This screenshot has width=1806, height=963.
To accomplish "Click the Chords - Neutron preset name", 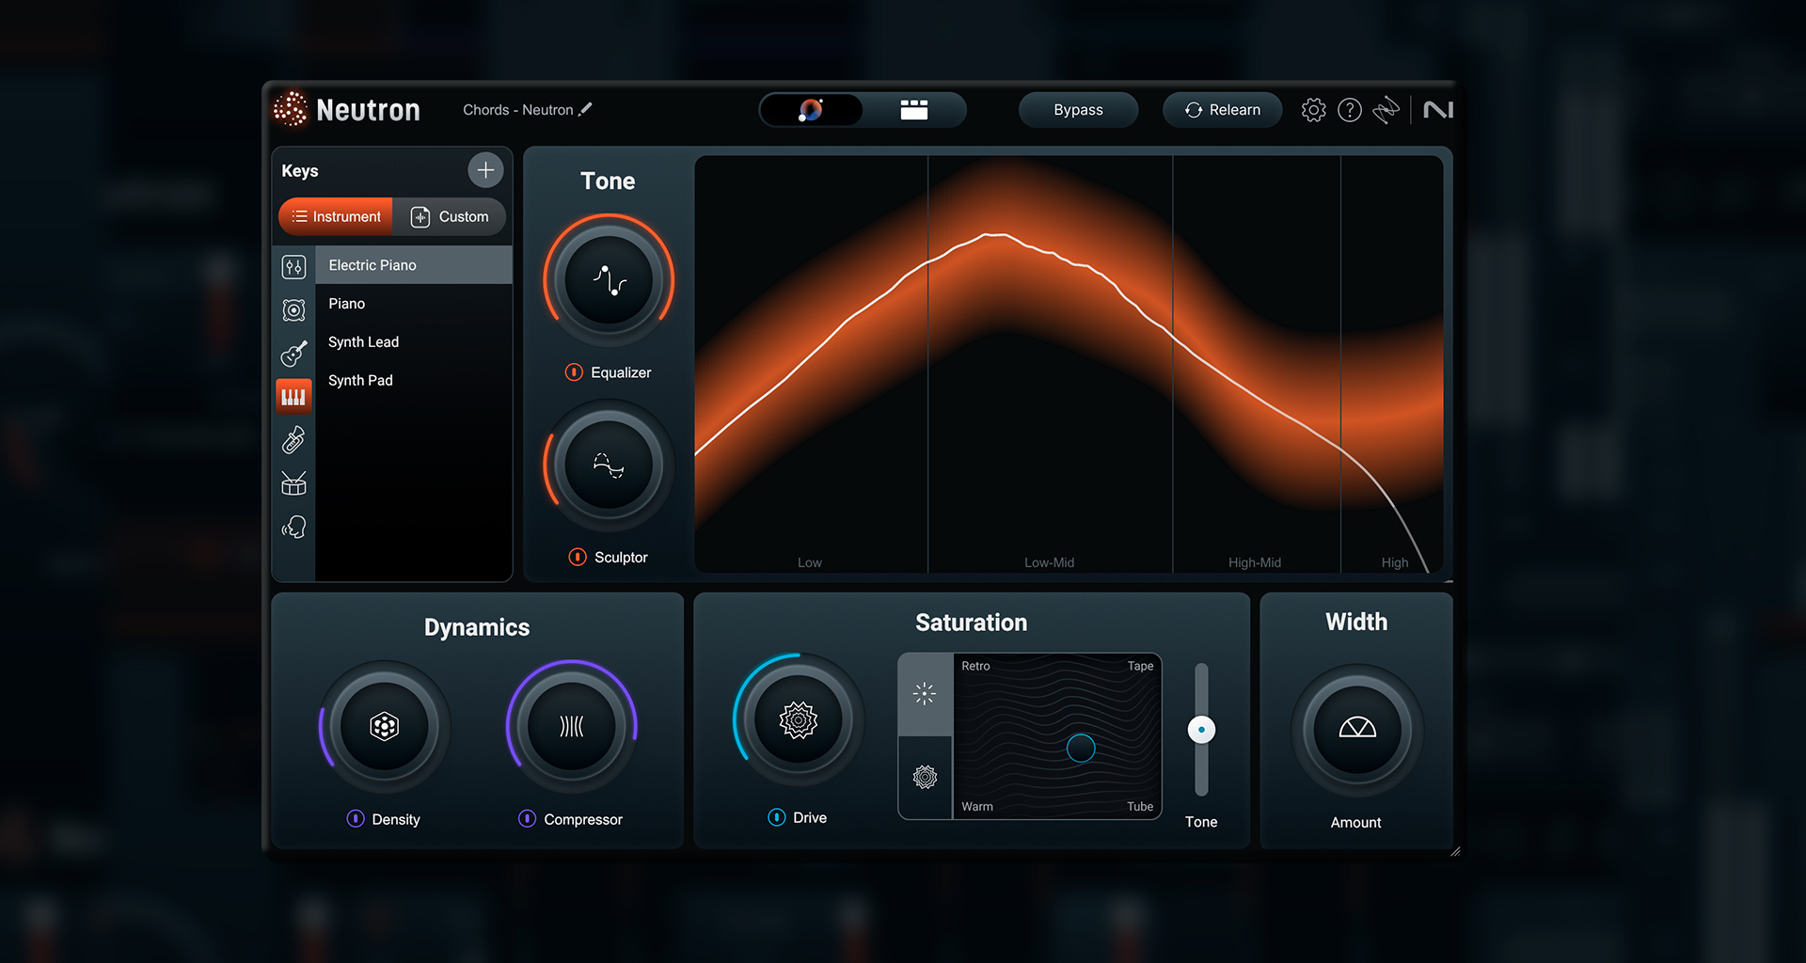I will [517, 110].
